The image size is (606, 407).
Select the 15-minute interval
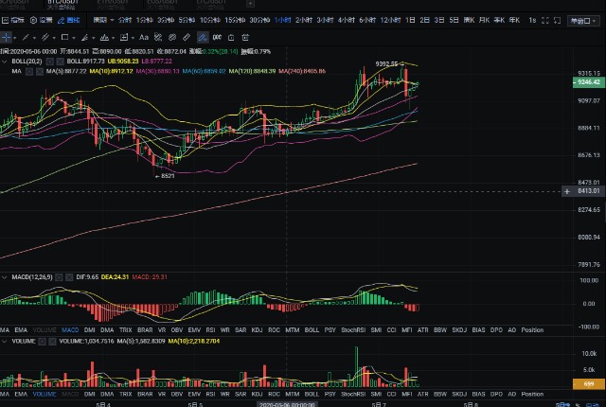point(235,20)
